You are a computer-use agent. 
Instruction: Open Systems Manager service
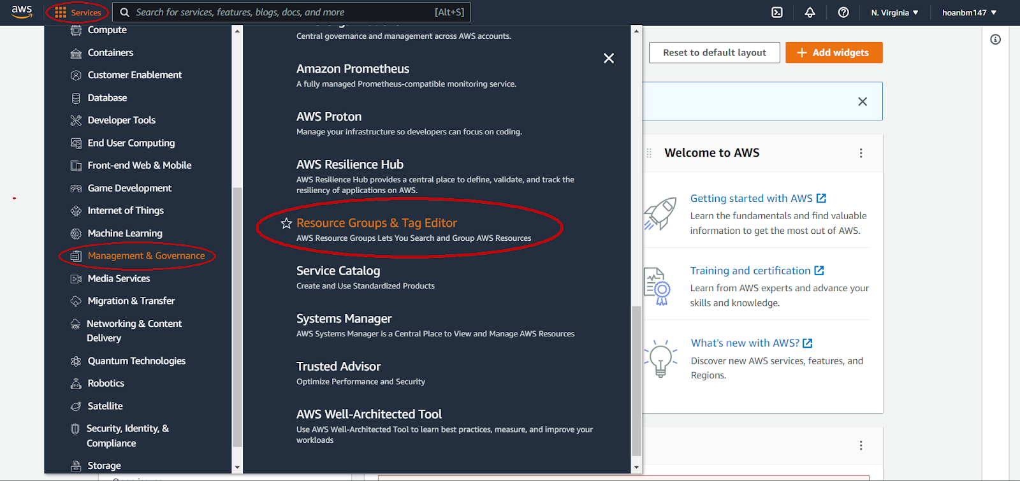tap(344, 319)
